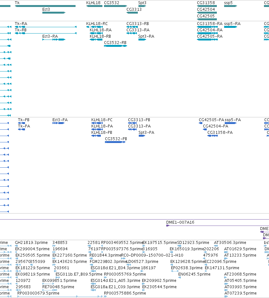Image resolution: width=269 pixels, height=298 pixels.
Task: Click the Spt3-PA protein label
Action: coord(146,133)
